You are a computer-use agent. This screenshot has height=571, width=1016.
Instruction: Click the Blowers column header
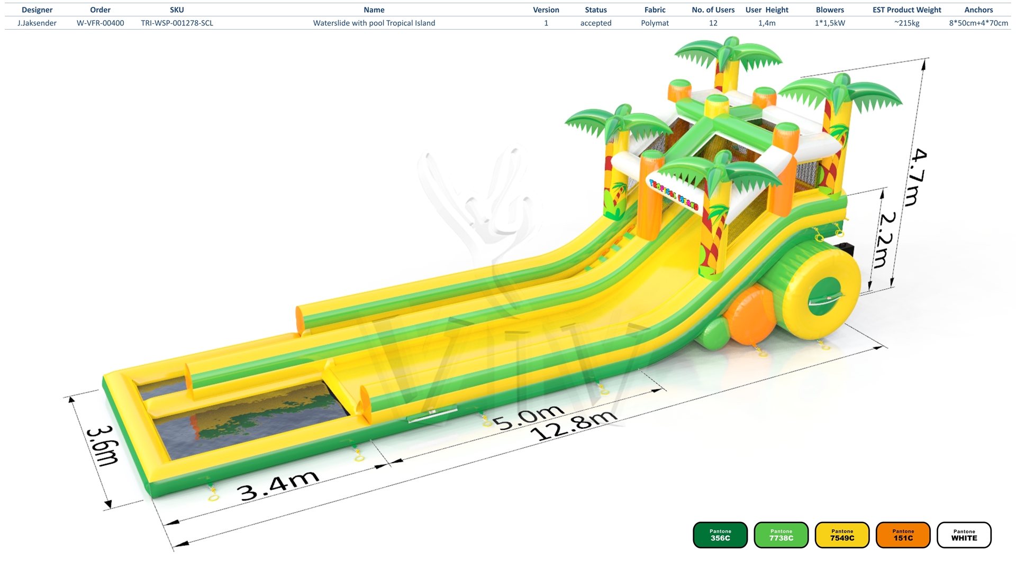pos(830,10)
